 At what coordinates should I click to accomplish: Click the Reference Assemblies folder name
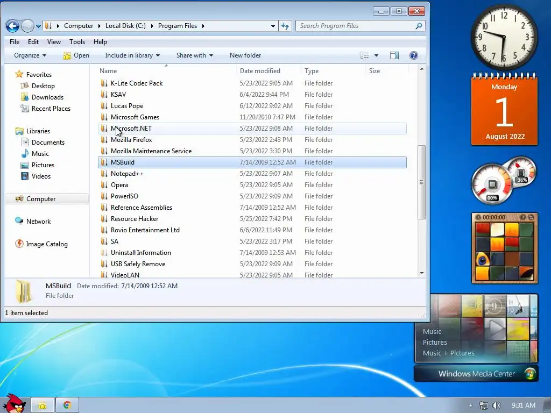click(142, 208)
